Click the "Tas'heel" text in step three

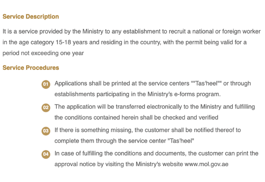click(181, 141)
